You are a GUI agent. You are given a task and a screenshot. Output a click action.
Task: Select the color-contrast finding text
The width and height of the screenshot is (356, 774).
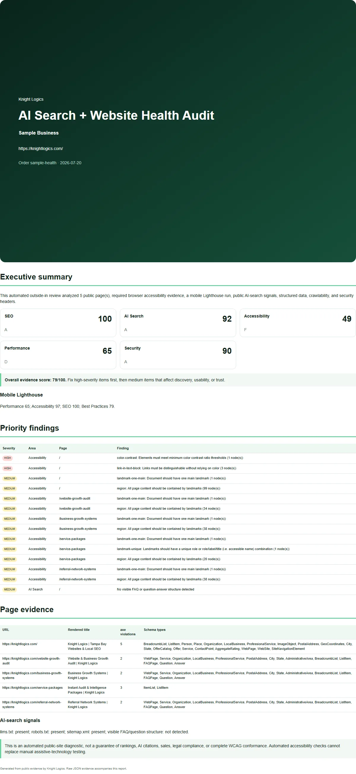(x=180, y=458)
